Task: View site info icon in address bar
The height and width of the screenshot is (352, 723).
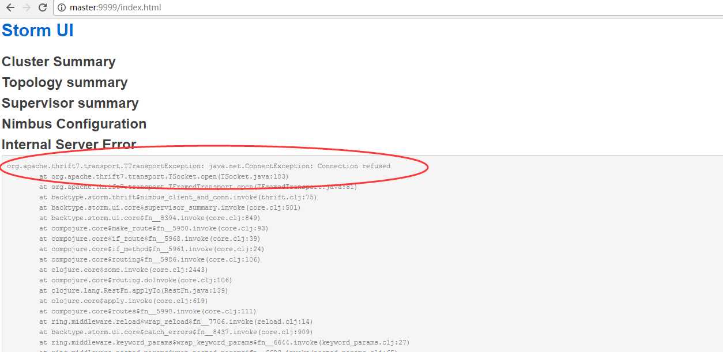Action: (x=62, y=8)
